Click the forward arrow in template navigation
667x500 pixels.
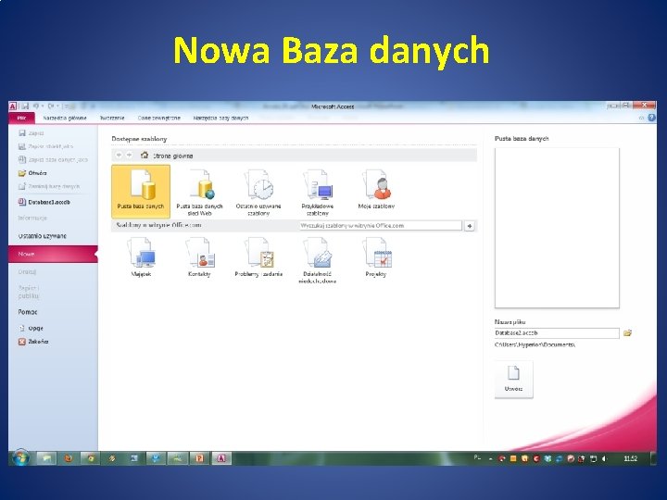pos(130,156)
